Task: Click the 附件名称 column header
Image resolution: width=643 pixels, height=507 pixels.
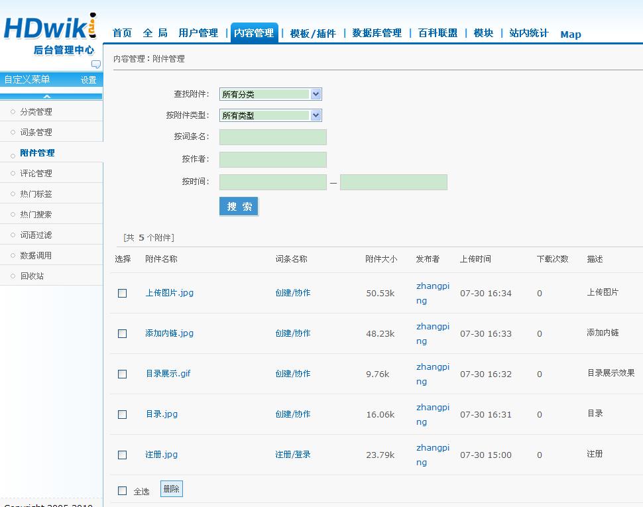Action: [x=161, y=258]
